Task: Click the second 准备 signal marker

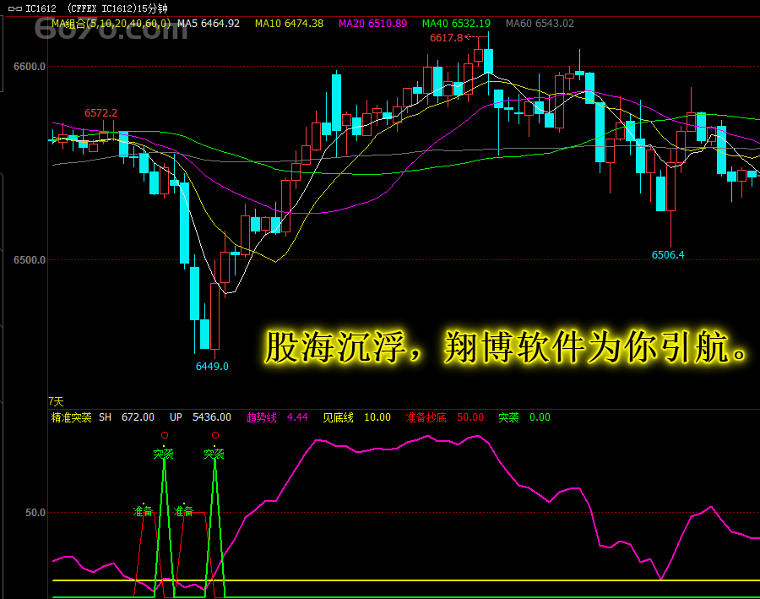Action: click(x=183, y=511)
